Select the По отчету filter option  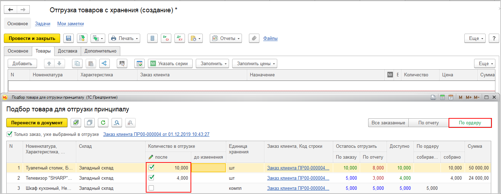tap(429, 123)
